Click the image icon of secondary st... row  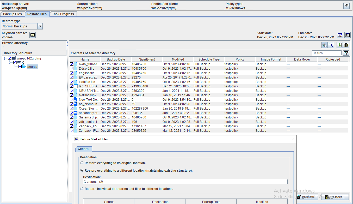[x=76, y=113]
